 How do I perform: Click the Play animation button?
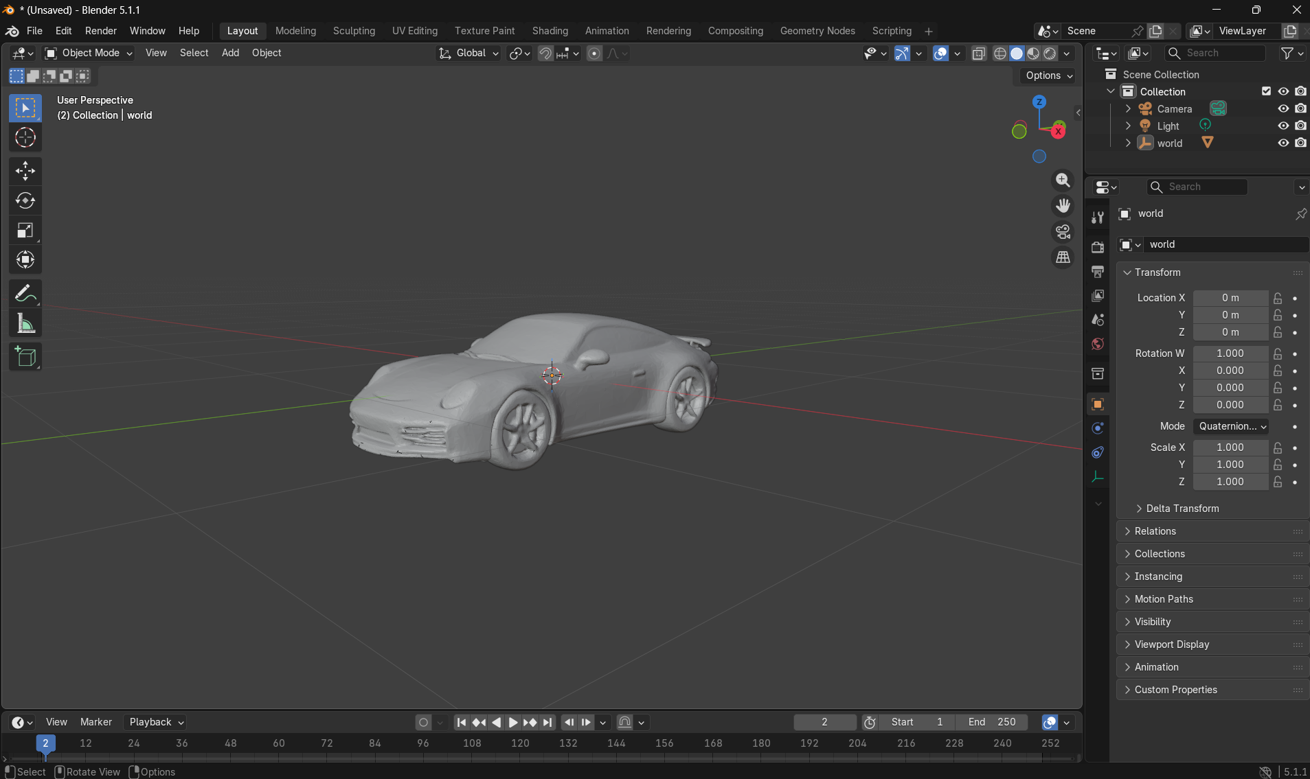(512, 722)
